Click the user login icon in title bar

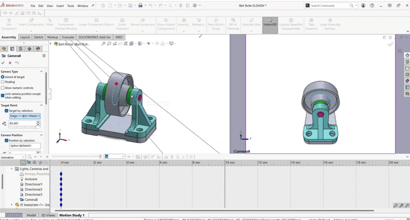pos(363,6)
